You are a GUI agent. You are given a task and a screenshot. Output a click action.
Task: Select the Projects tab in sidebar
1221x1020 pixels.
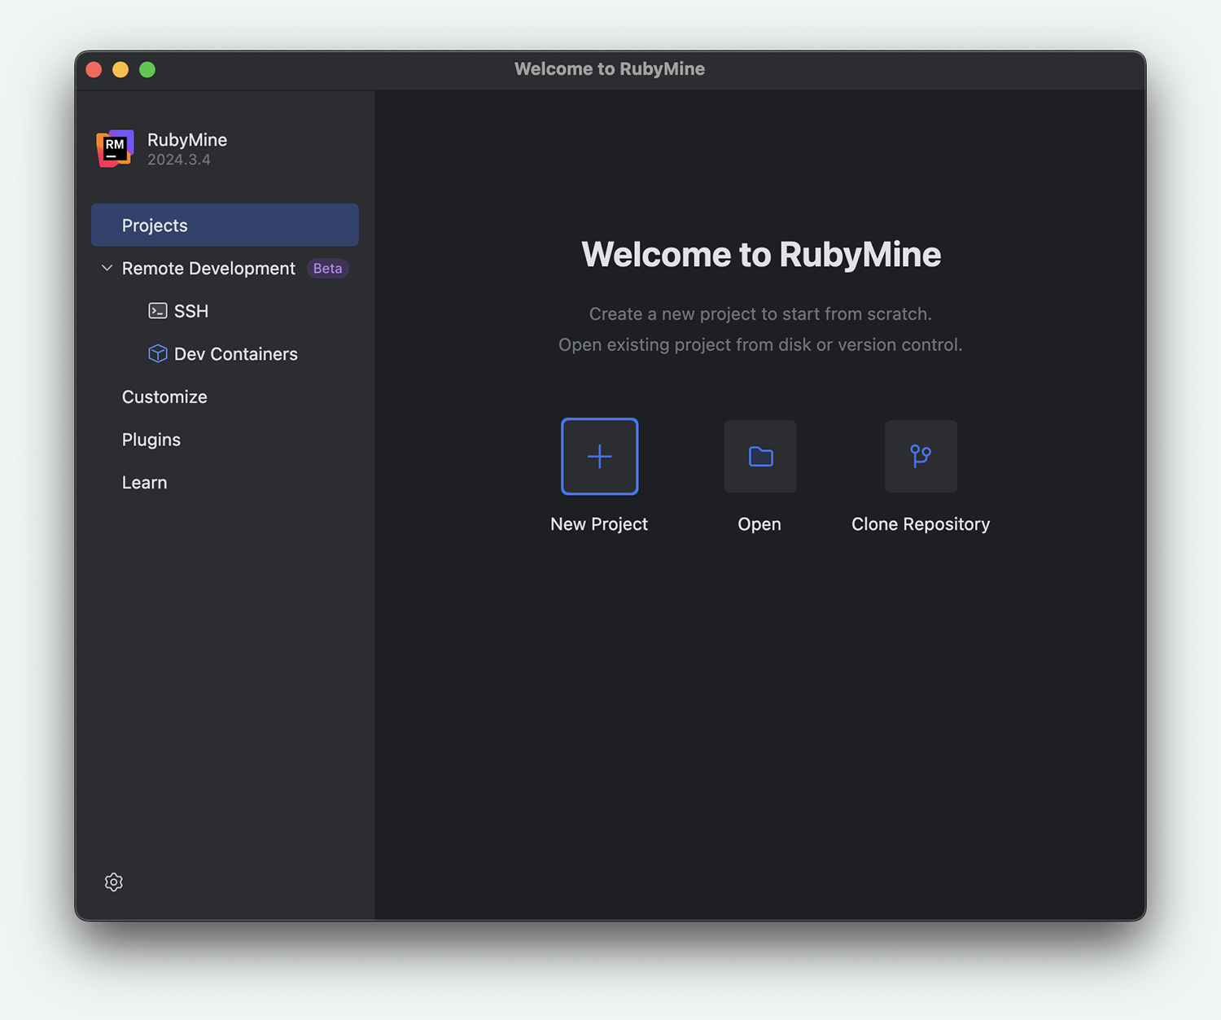coord(225,225)
